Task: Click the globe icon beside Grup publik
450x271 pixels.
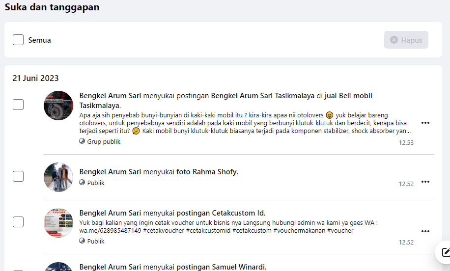Action: pos(82,141)
